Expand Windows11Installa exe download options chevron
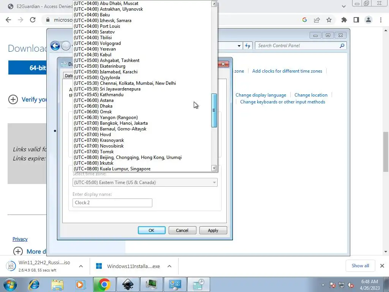Screen dimensions: 389x292 click(169, 266)
